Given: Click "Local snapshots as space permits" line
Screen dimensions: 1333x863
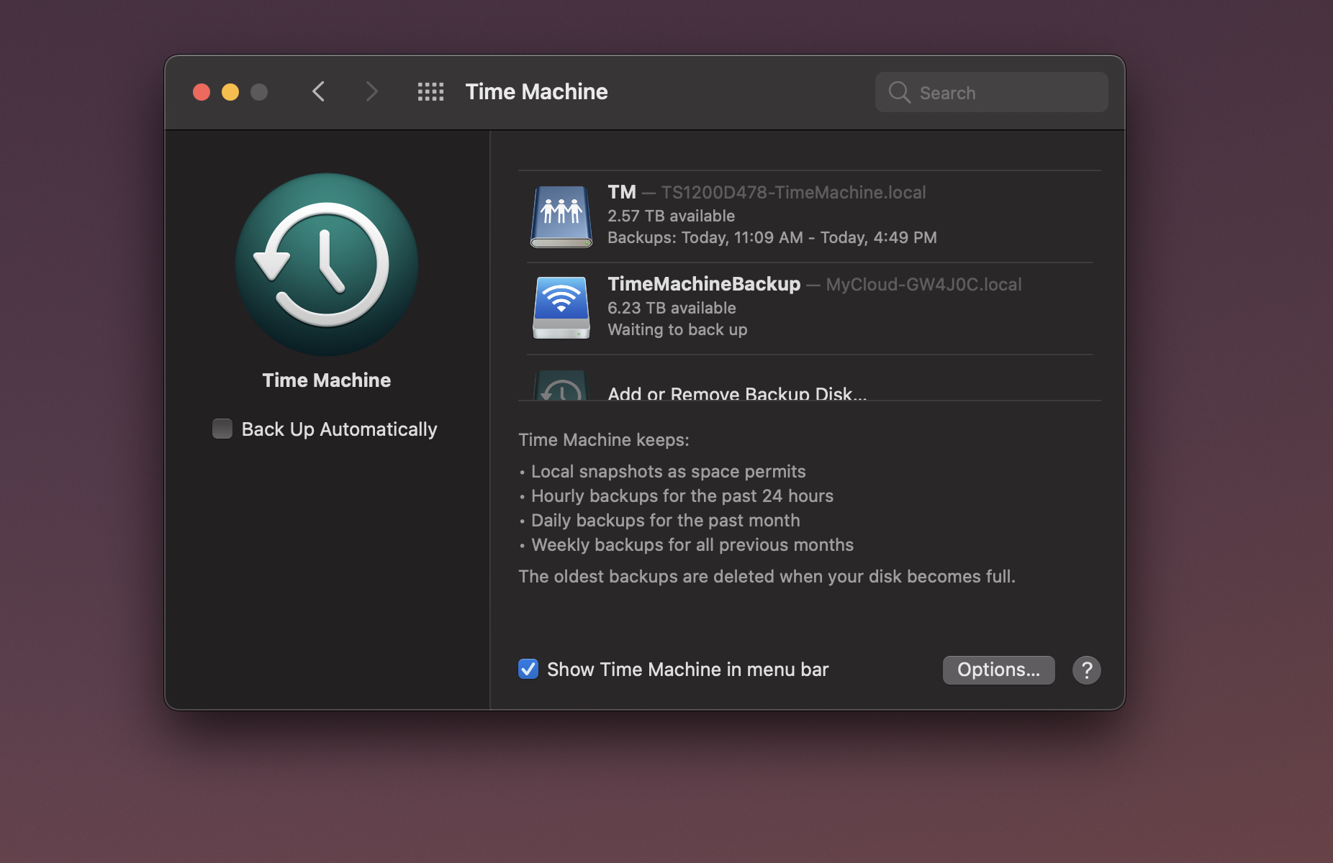Looking at the screenshot, I should pyautogui.click(x=669, y=471).
